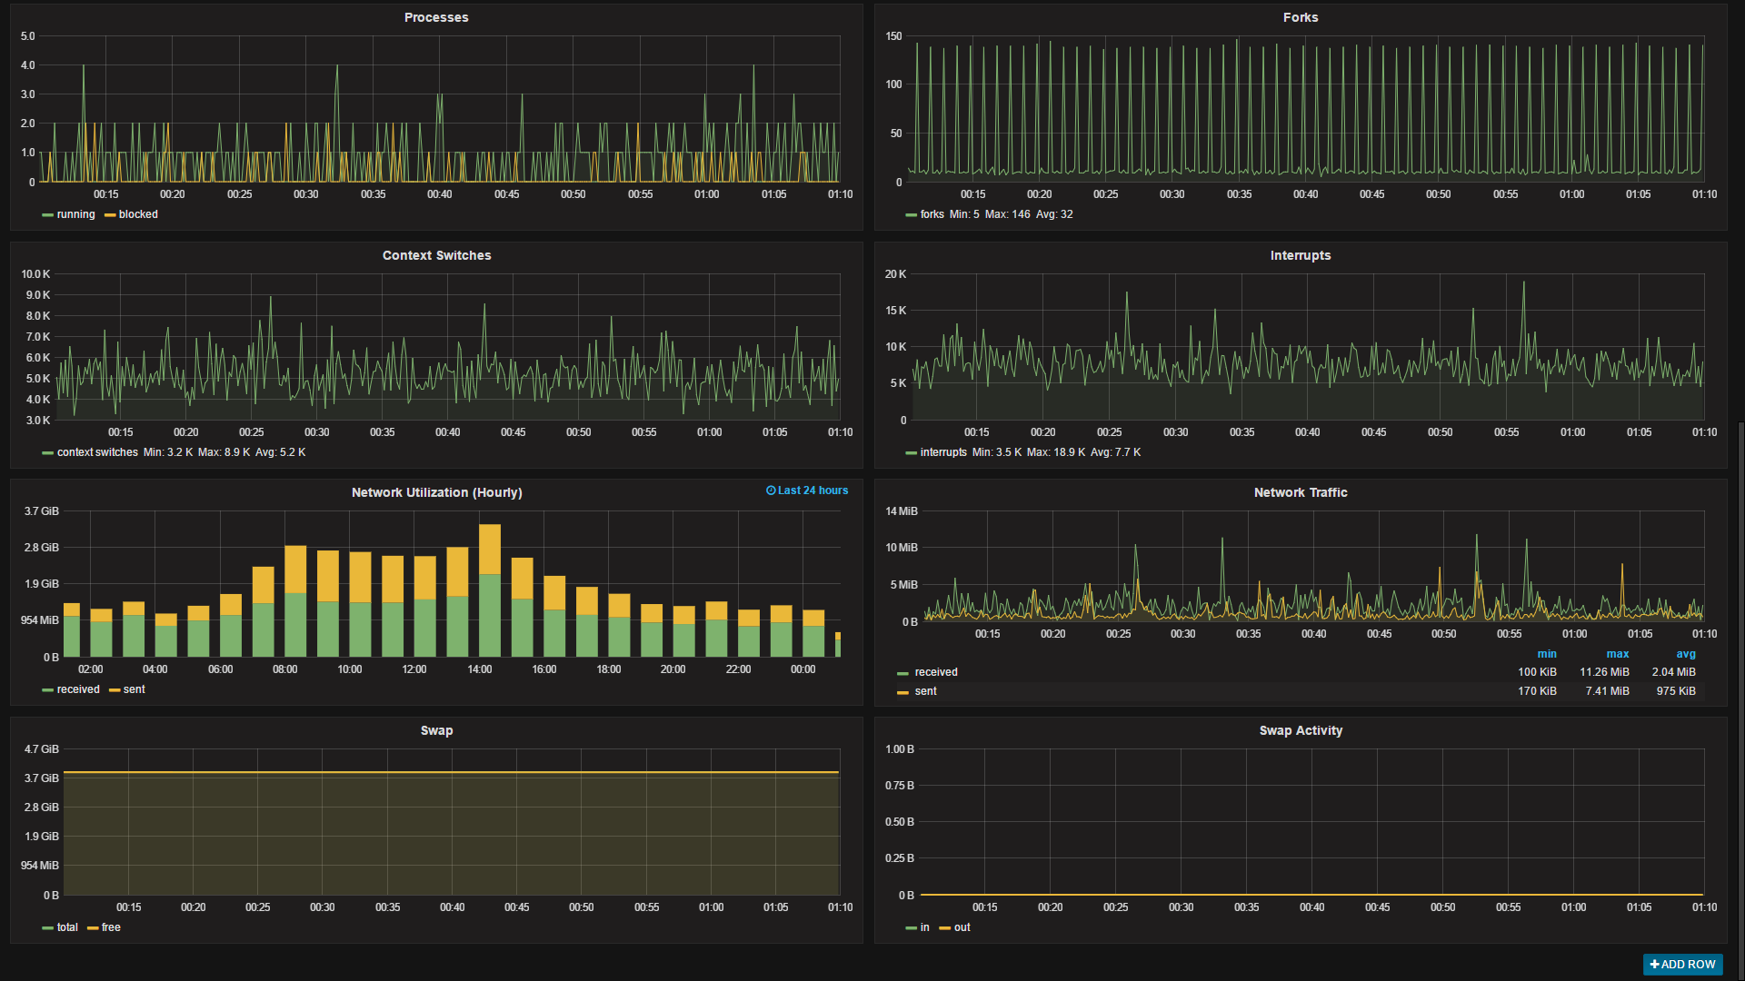Sort Network Traffic legend by avg column
This screenshot has width=1745, height=981.
click(1685, 654)
